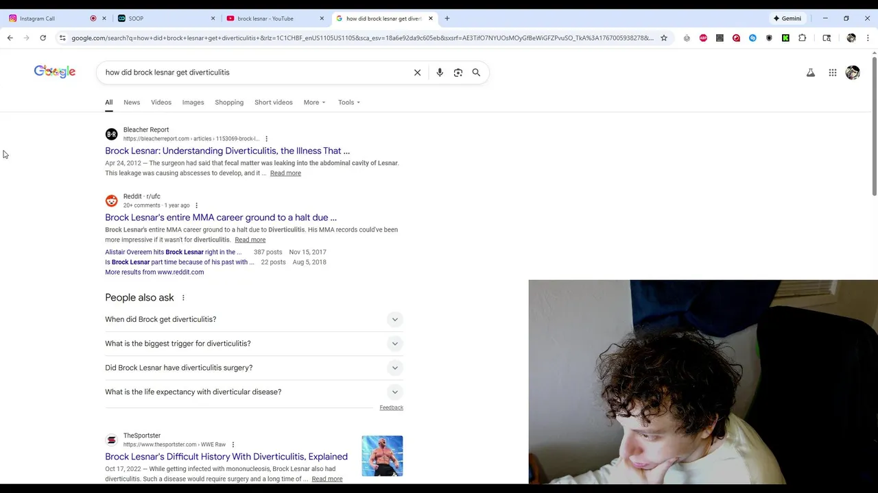Clear the search box with X
Screen dimensions: 878x493
click(417, 73)
